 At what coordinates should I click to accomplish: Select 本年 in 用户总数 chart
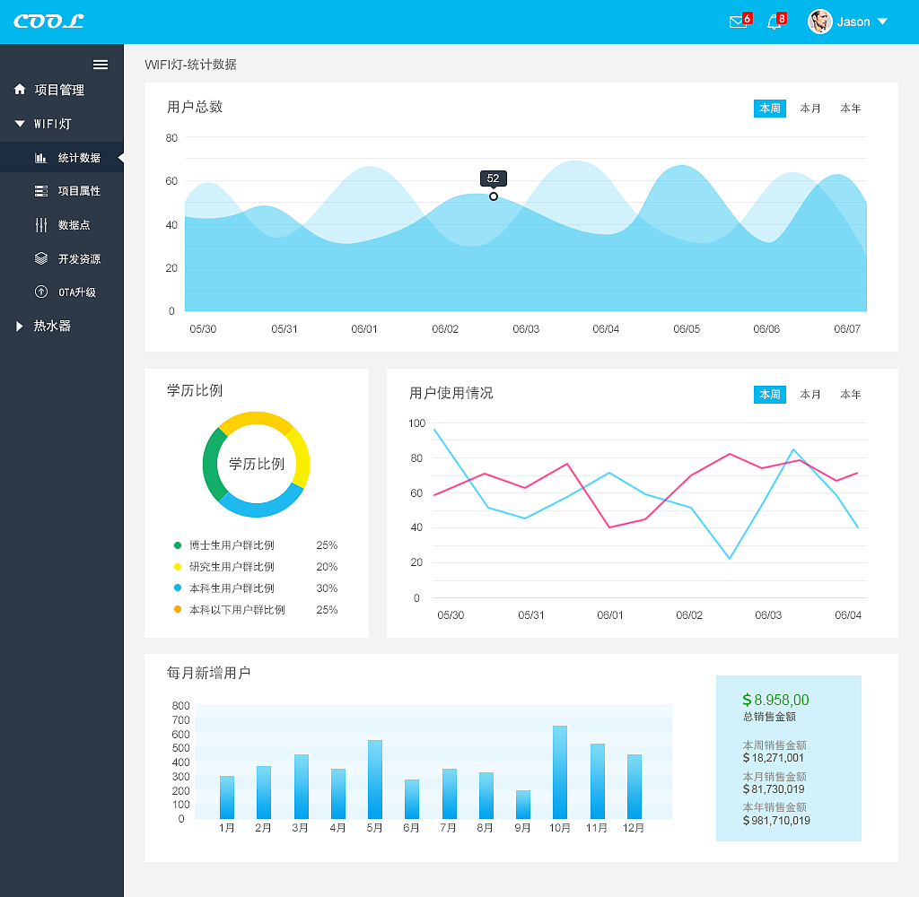851,109
